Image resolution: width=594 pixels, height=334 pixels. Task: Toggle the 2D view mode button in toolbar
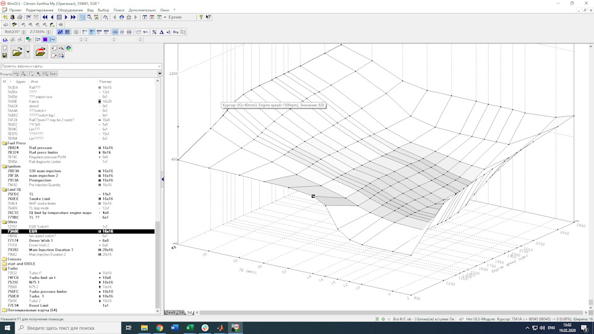tap(60, 32)
